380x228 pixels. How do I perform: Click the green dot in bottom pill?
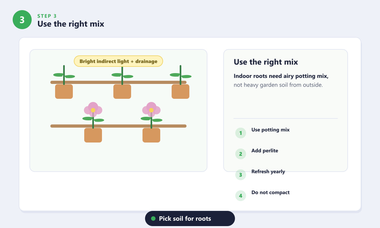coord(153,218)
